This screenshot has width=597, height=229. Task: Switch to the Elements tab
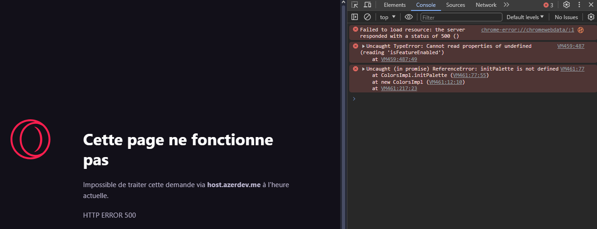[394, 5]
